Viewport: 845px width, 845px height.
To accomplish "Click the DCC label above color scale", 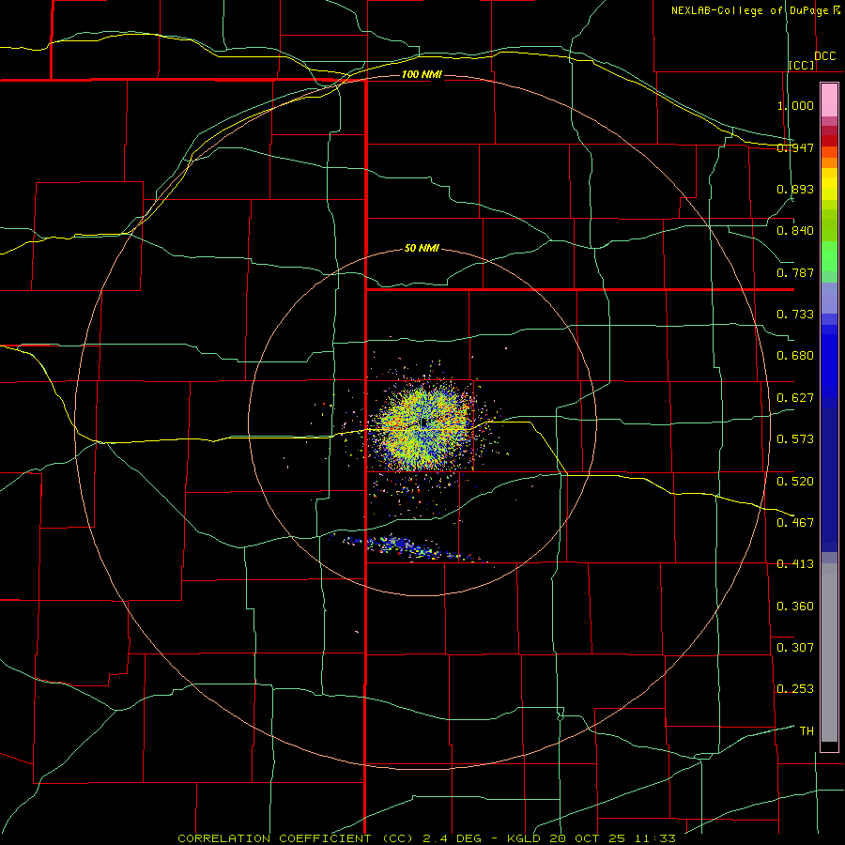I will point(825,56).
